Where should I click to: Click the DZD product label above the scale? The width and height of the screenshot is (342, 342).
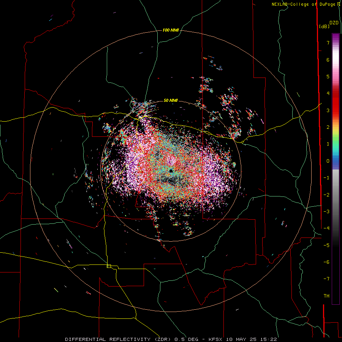click(334, 23)
